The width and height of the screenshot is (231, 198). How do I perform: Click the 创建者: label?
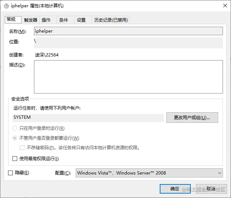(x=16, y=55)
